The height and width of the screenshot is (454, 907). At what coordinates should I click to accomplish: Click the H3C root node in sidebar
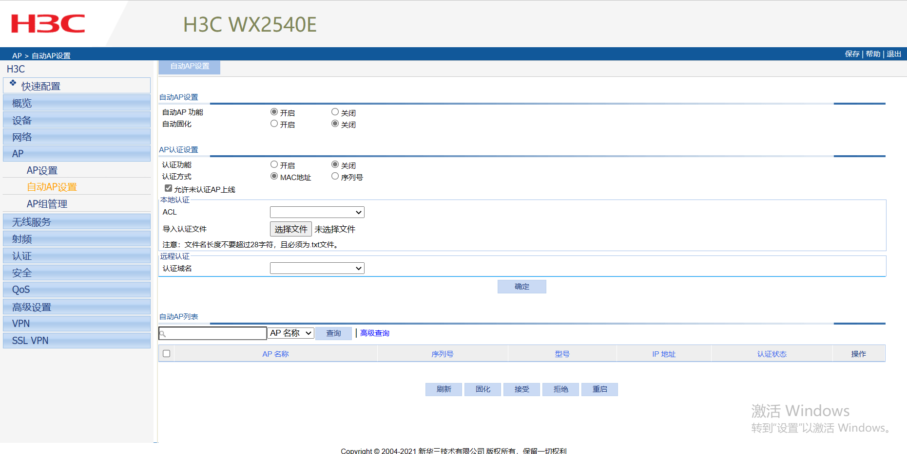click(x=16, y=69)
